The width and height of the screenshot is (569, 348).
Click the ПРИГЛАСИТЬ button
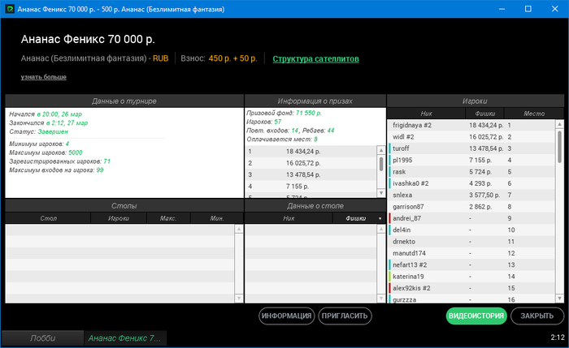pos(345,316)
